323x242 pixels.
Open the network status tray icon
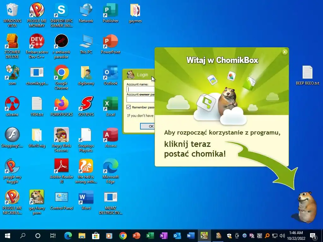pyautogui.click(x=275, y=236)
